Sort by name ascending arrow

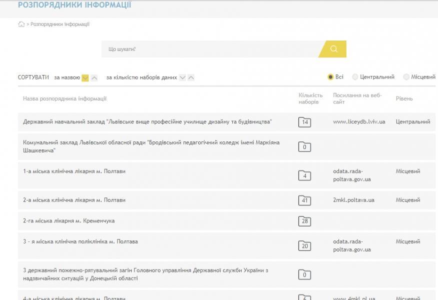click(x=94, y=78)
